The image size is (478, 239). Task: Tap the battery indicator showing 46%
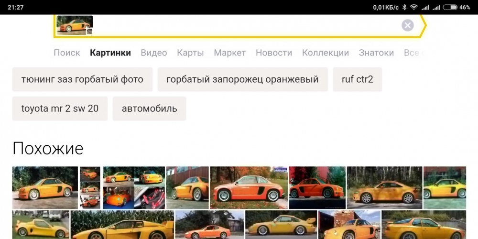456,7
